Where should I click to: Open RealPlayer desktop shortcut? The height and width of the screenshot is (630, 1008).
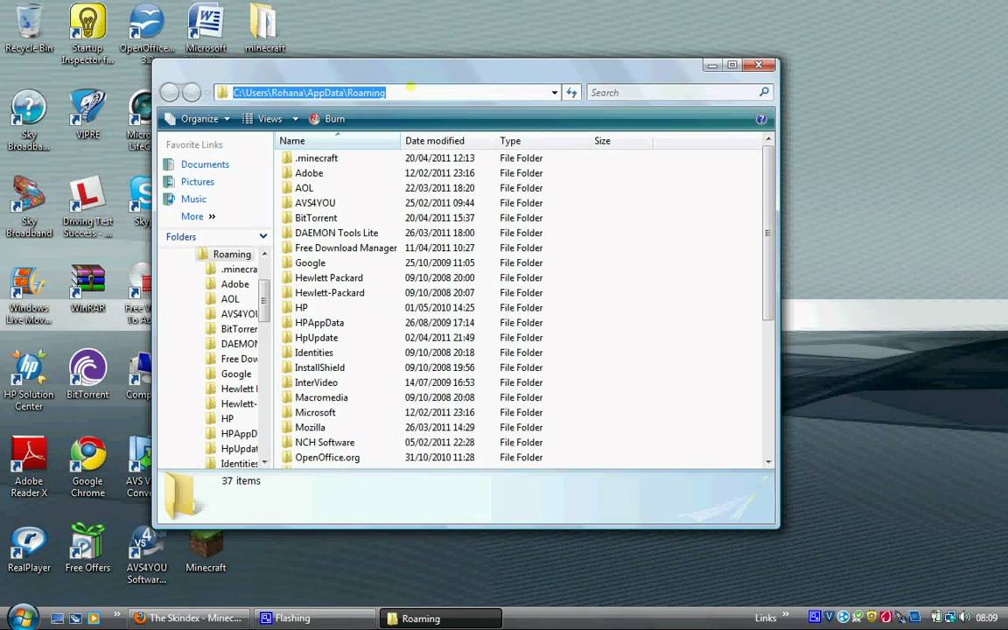28,548
